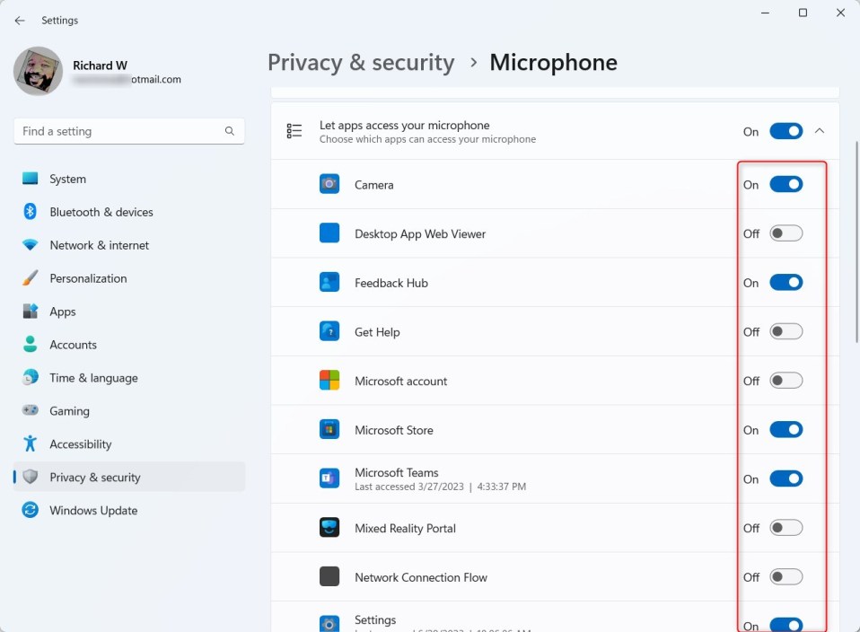
Task: Click Choose which apps can access text
Action: coord(428,139)
